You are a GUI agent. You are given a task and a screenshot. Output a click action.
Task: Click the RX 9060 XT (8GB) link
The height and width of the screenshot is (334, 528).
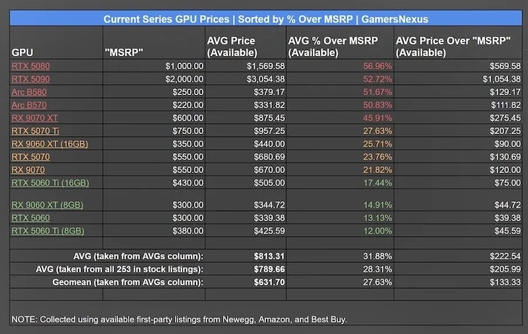pos(48,205)
